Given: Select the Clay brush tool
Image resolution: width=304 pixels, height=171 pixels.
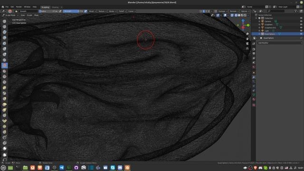Looking at the screenshot, I should (x=4, y=32).
